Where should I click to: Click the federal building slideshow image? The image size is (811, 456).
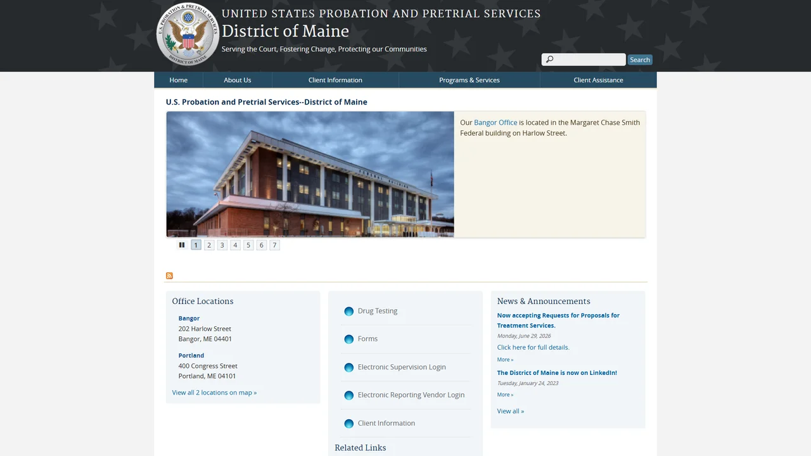[310, 174]
